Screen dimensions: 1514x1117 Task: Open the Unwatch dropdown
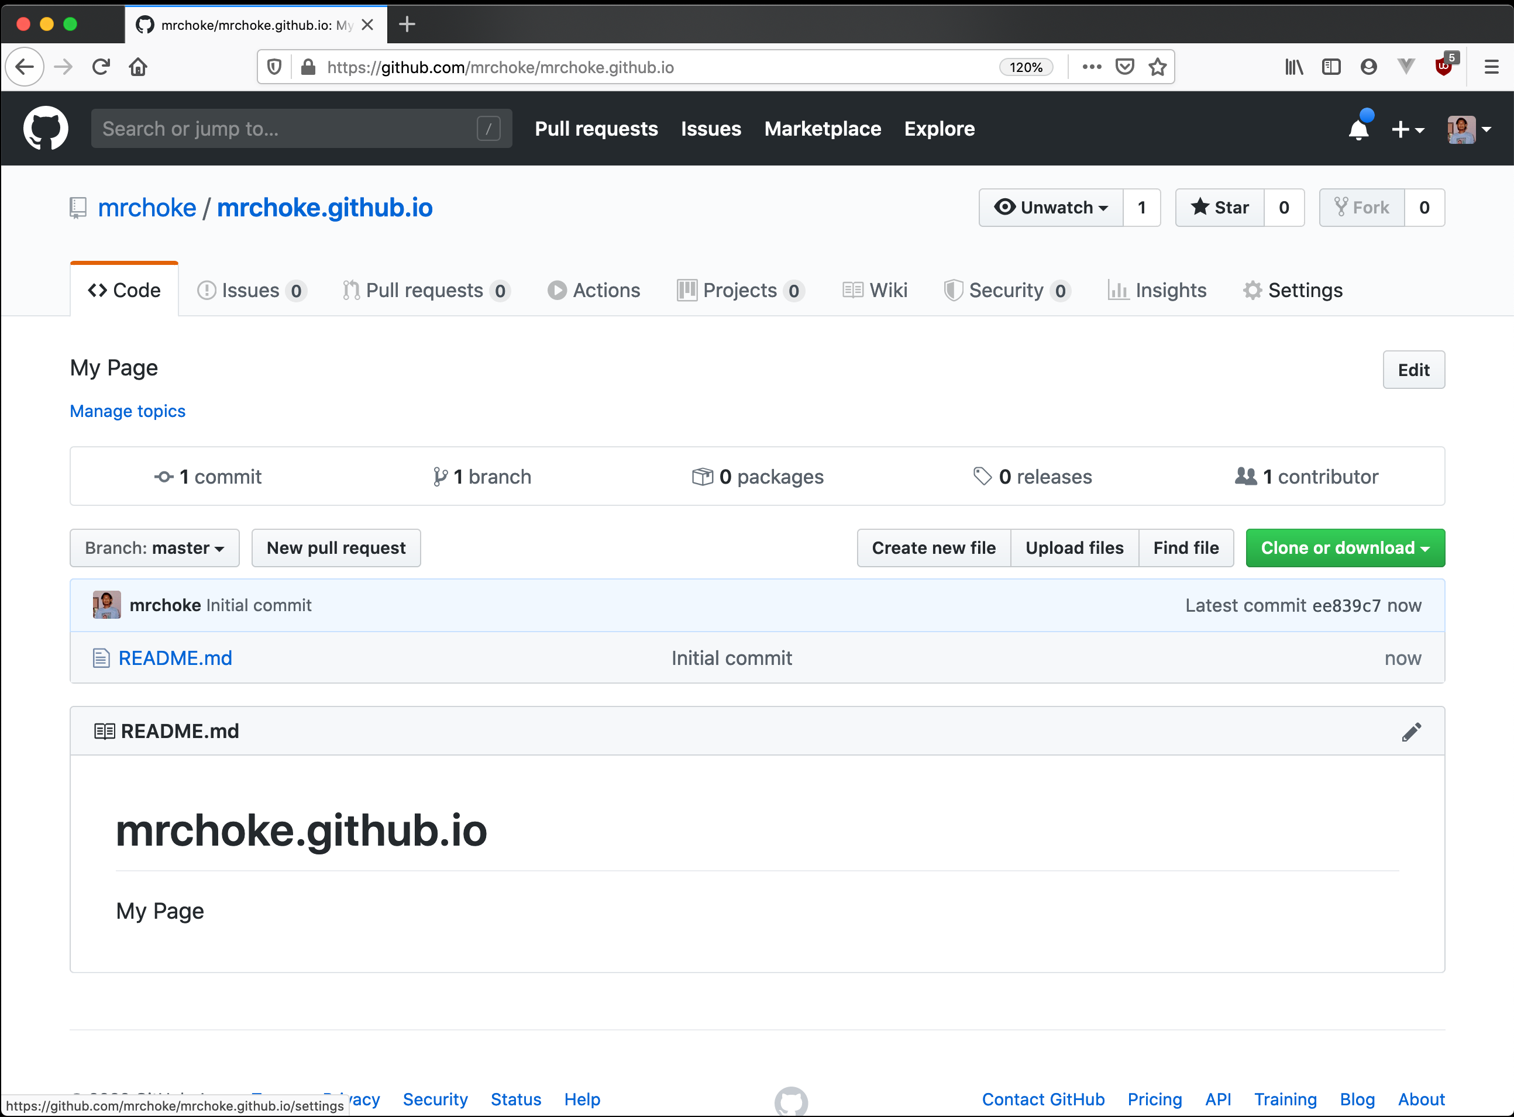pos(1051,208)
